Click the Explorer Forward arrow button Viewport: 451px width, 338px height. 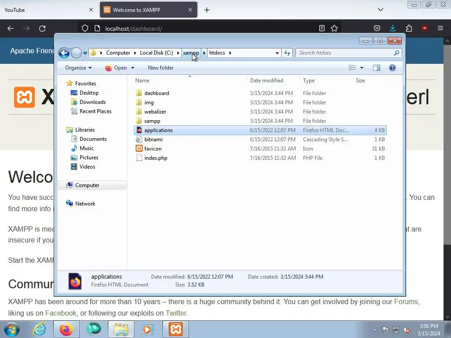point(76,53)
